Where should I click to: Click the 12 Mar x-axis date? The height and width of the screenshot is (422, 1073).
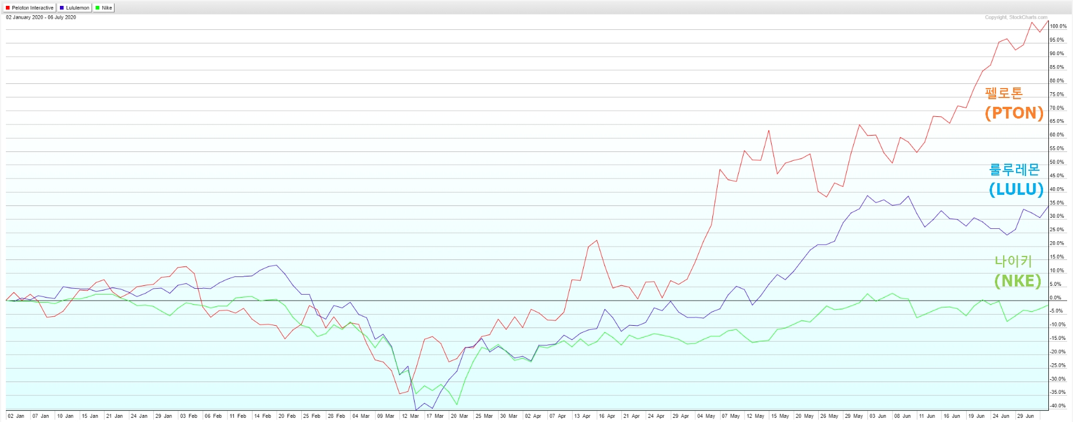411,416
